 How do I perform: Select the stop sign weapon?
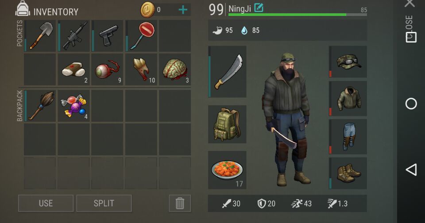tap(141, 36)
